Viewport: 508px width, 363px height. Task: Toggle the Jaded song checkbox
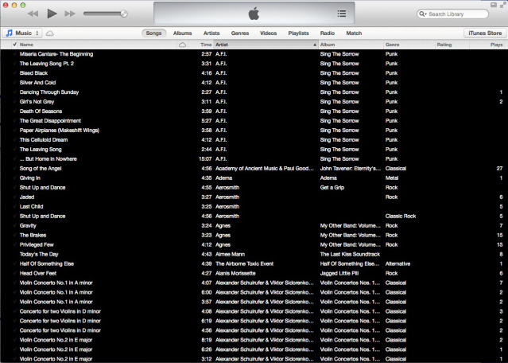tap(14, 197)
